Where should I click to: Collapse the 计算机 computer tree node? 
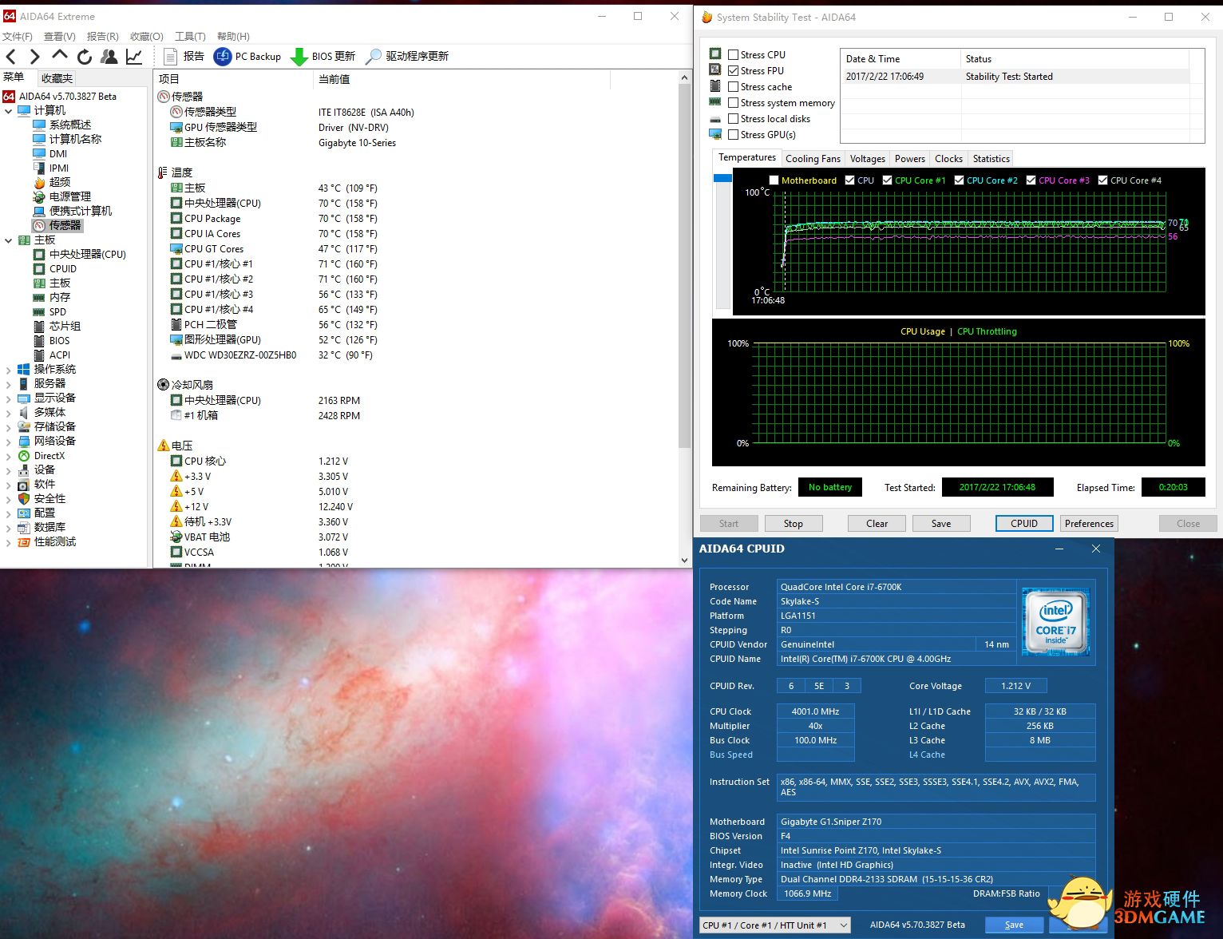tap(8, 111)
